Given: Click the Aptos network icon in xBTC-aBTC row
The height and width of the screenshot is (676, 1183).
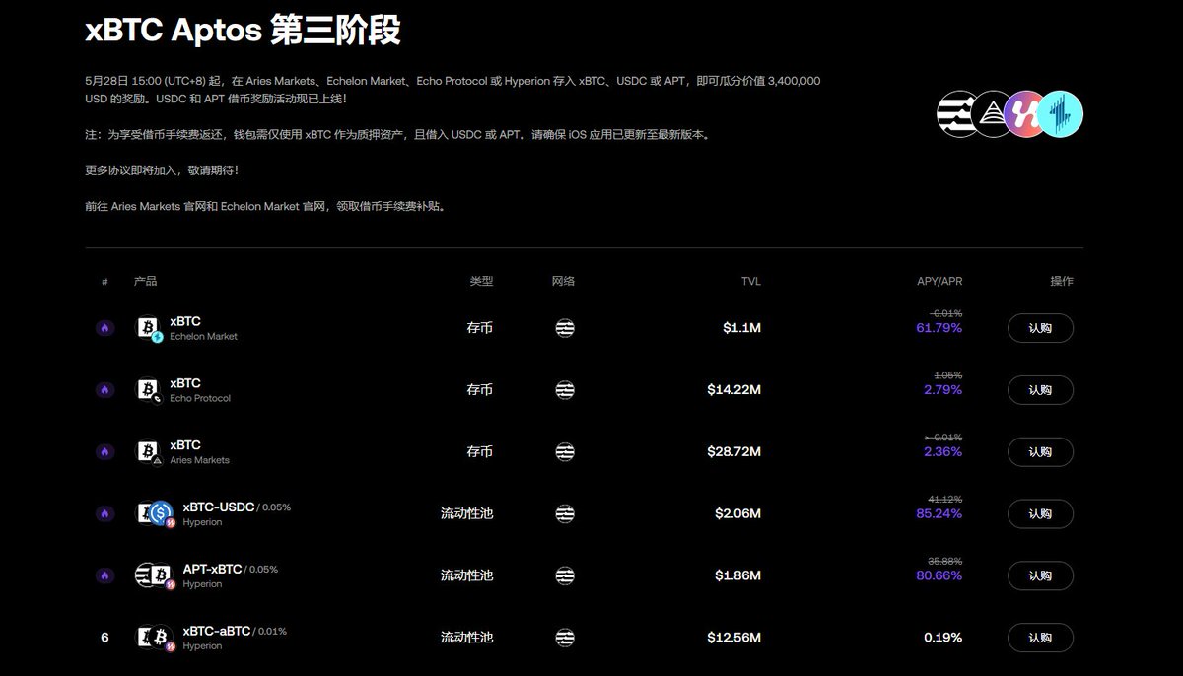Looking at the screenshot, I should [x=565, y=638].
